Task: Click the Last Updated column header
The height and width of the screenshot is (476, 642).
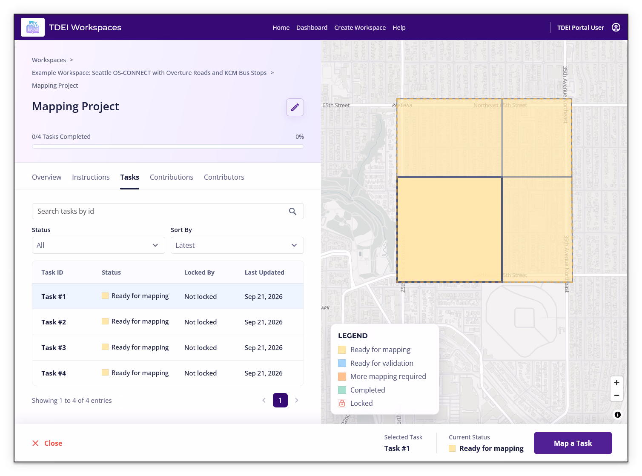Action: pyautogui.click(x=264, y=272)
